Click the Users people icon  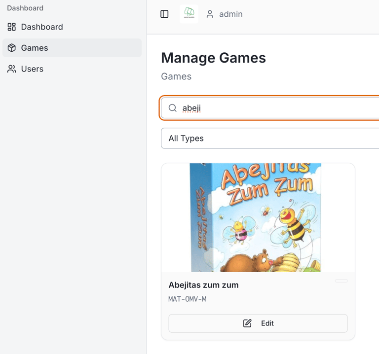pyautogui.click(x=12, y=69)
